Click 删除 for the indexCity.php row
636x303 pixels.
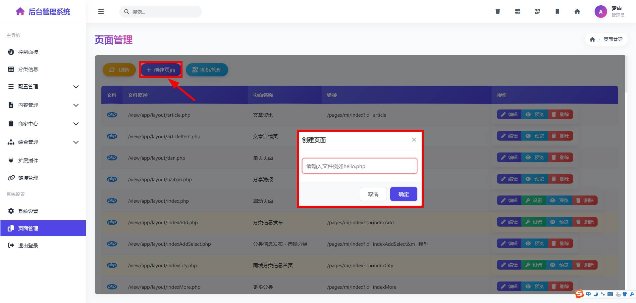coord(585,265)
